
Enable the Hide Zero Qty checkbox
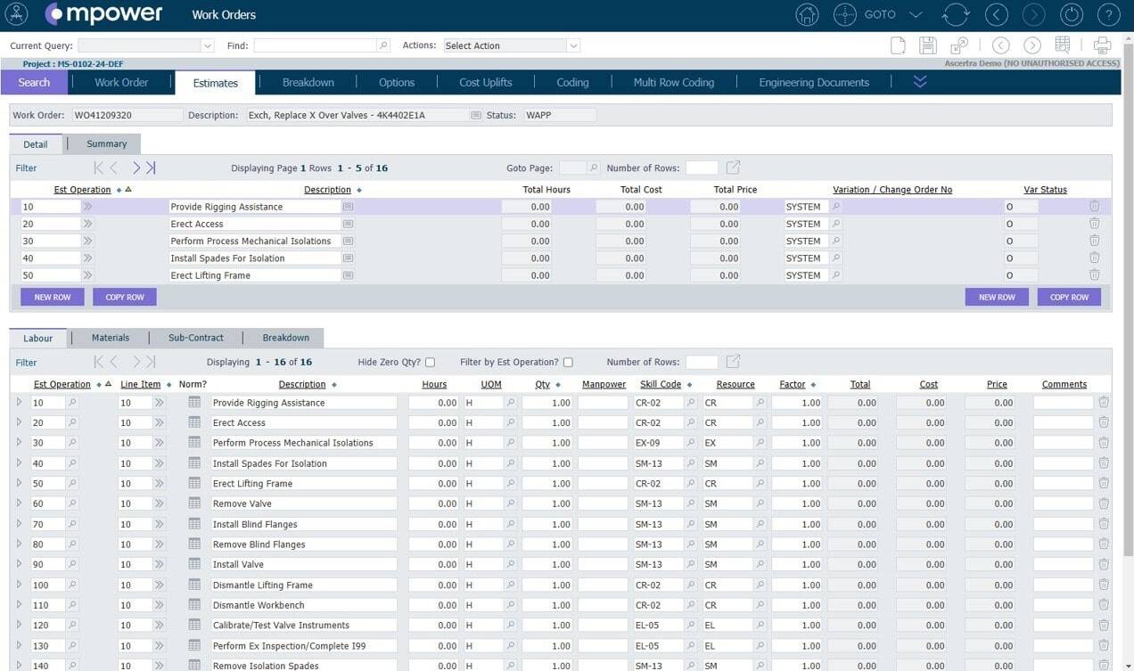(430, 362)
